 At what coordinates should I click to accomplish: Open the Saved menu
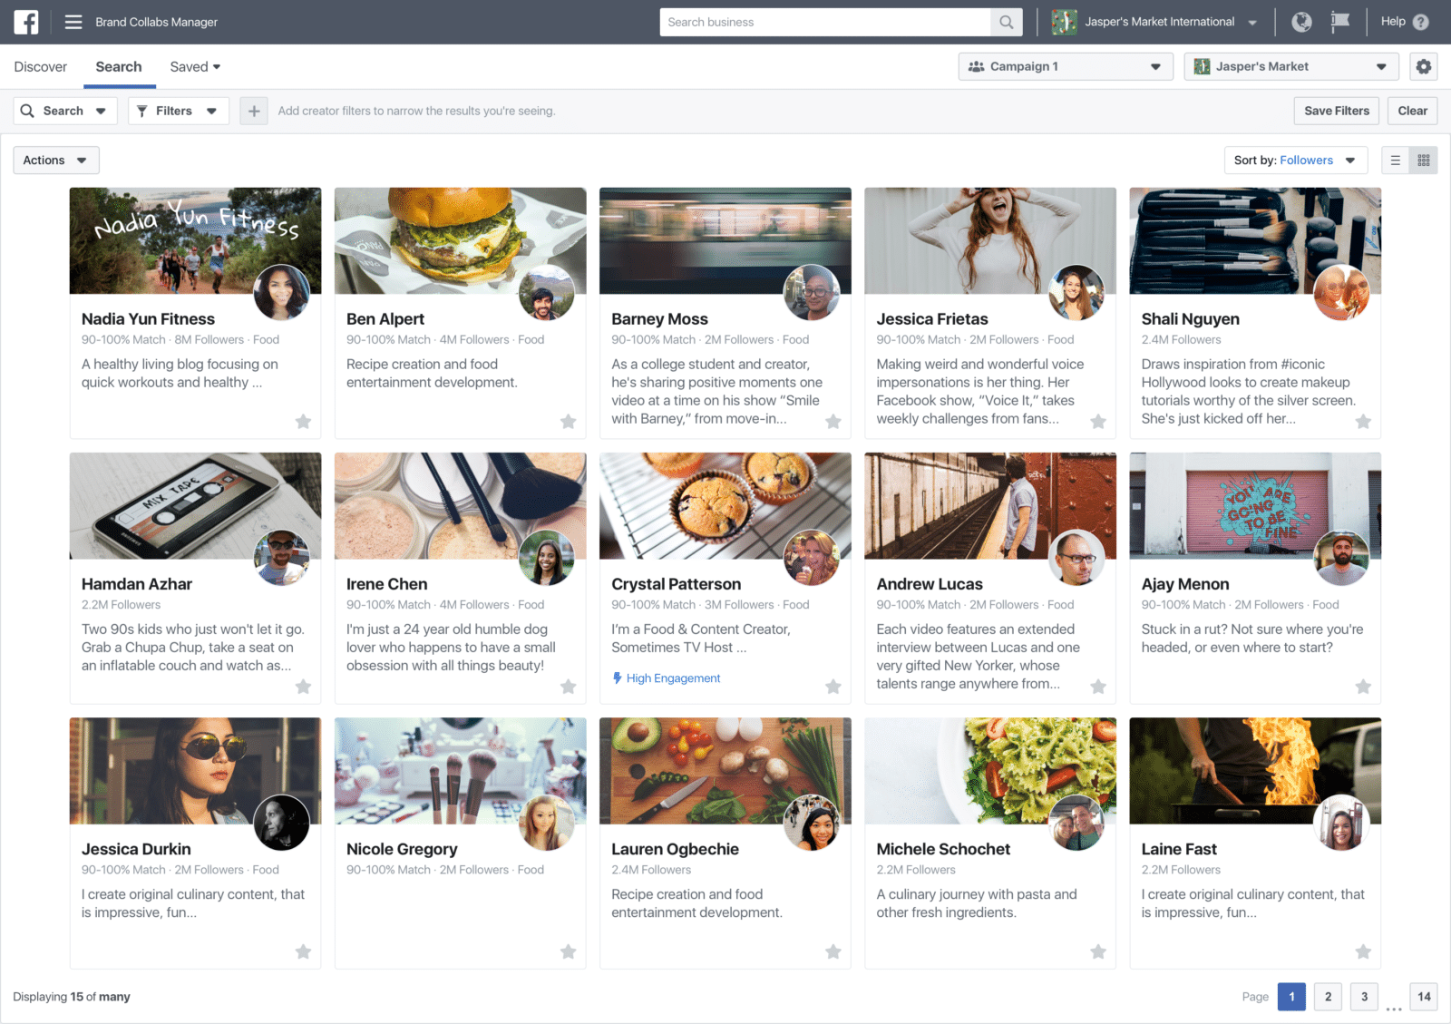tap(194, 66)
